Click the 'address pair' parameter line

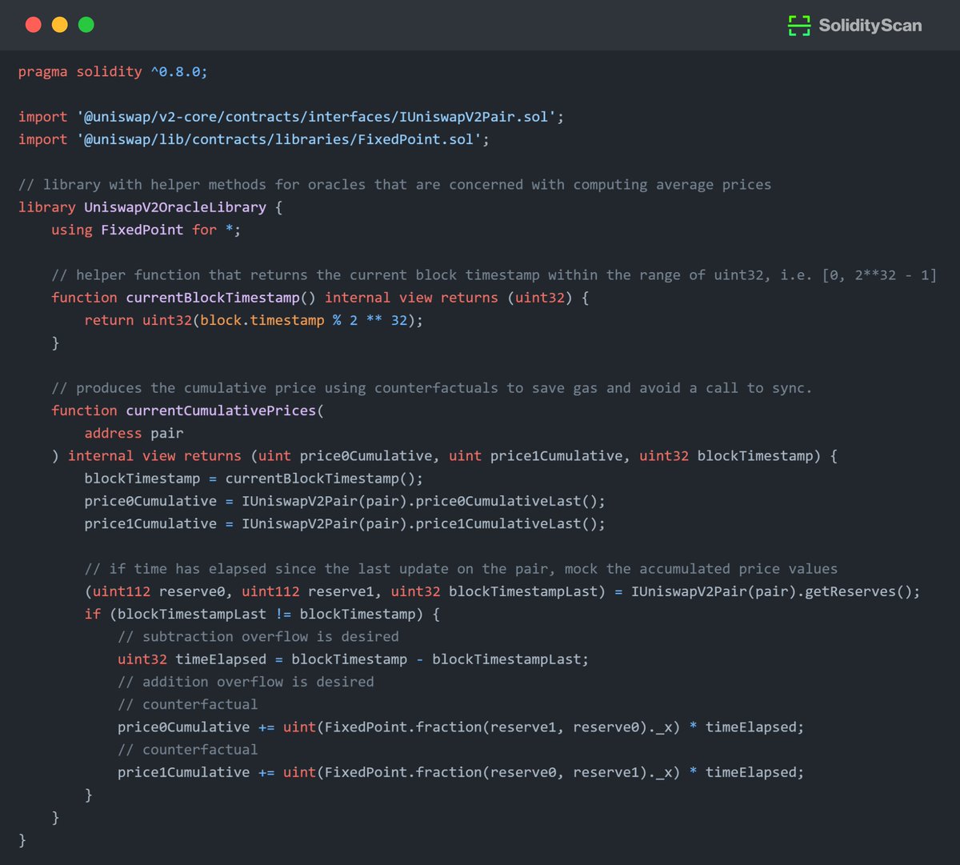[x=134, y=433]
